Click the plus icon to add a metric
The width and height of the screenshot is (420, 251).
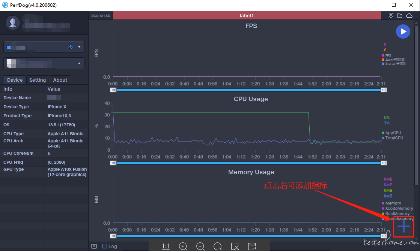[x=403, y=227]
